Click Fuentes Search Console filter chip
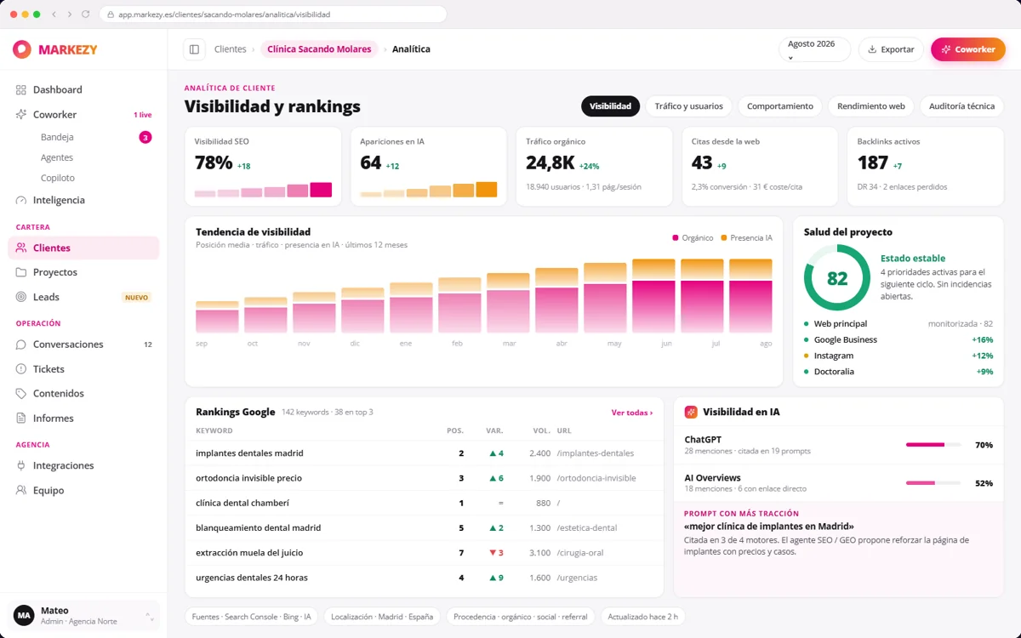 (252, 617)
